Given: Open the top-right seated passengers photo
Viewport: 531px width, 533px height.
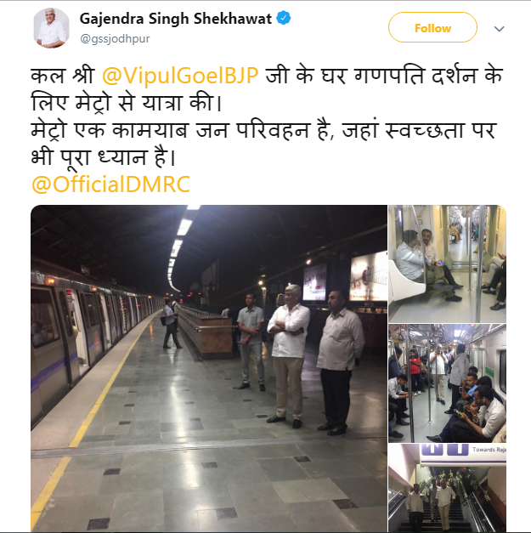Looking at the screenshot, I should pyautogui.click(x=447, y=264).
